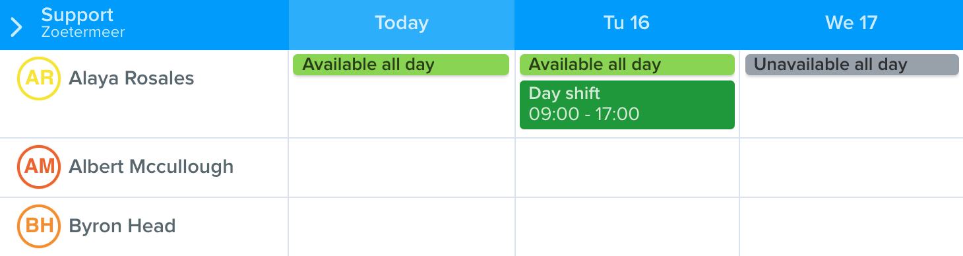Click Albert Mccullough AM avatar icon
963x256 pixels.
click(x=39, y=167)
